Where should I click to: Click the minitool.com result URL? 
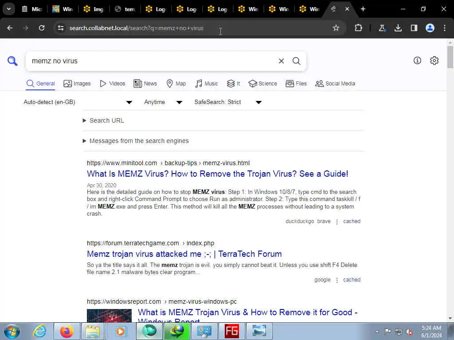click(x=168, y=163)
